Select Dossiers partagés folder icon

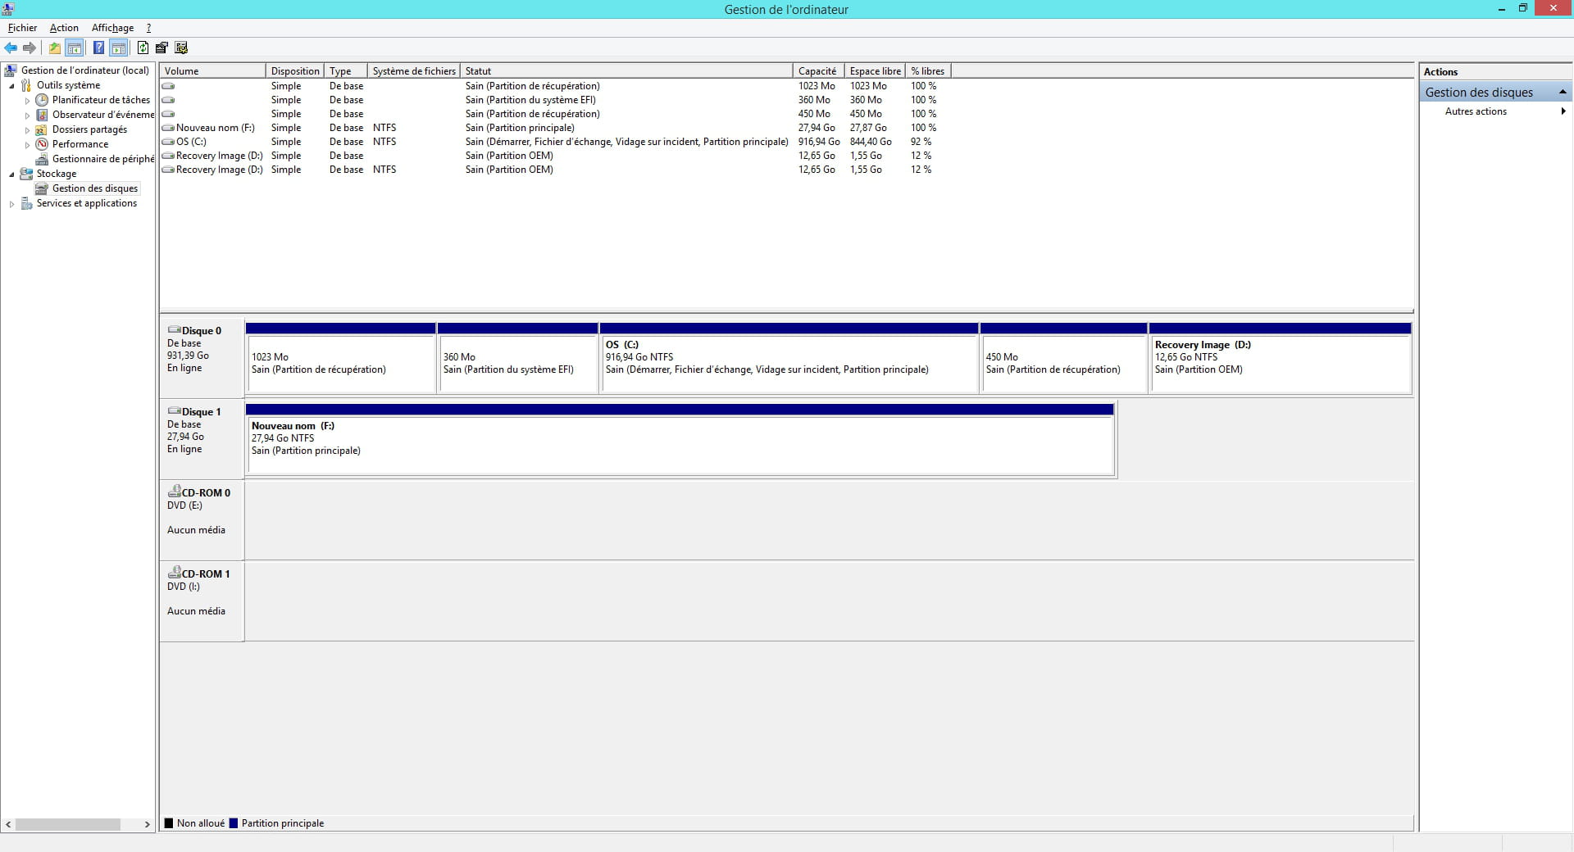[42, 129]
